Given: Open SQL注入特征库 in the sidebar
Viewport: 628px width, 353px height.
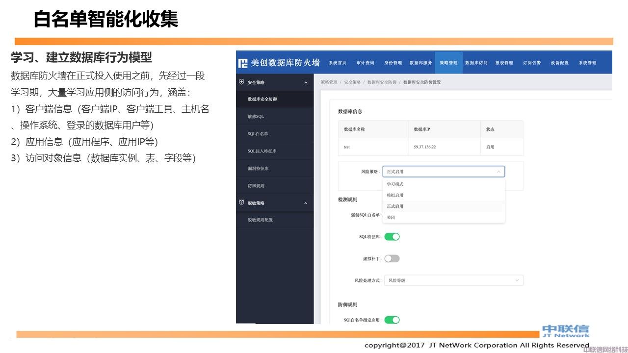Looking at the screenshot, I should tap(275, 151).
